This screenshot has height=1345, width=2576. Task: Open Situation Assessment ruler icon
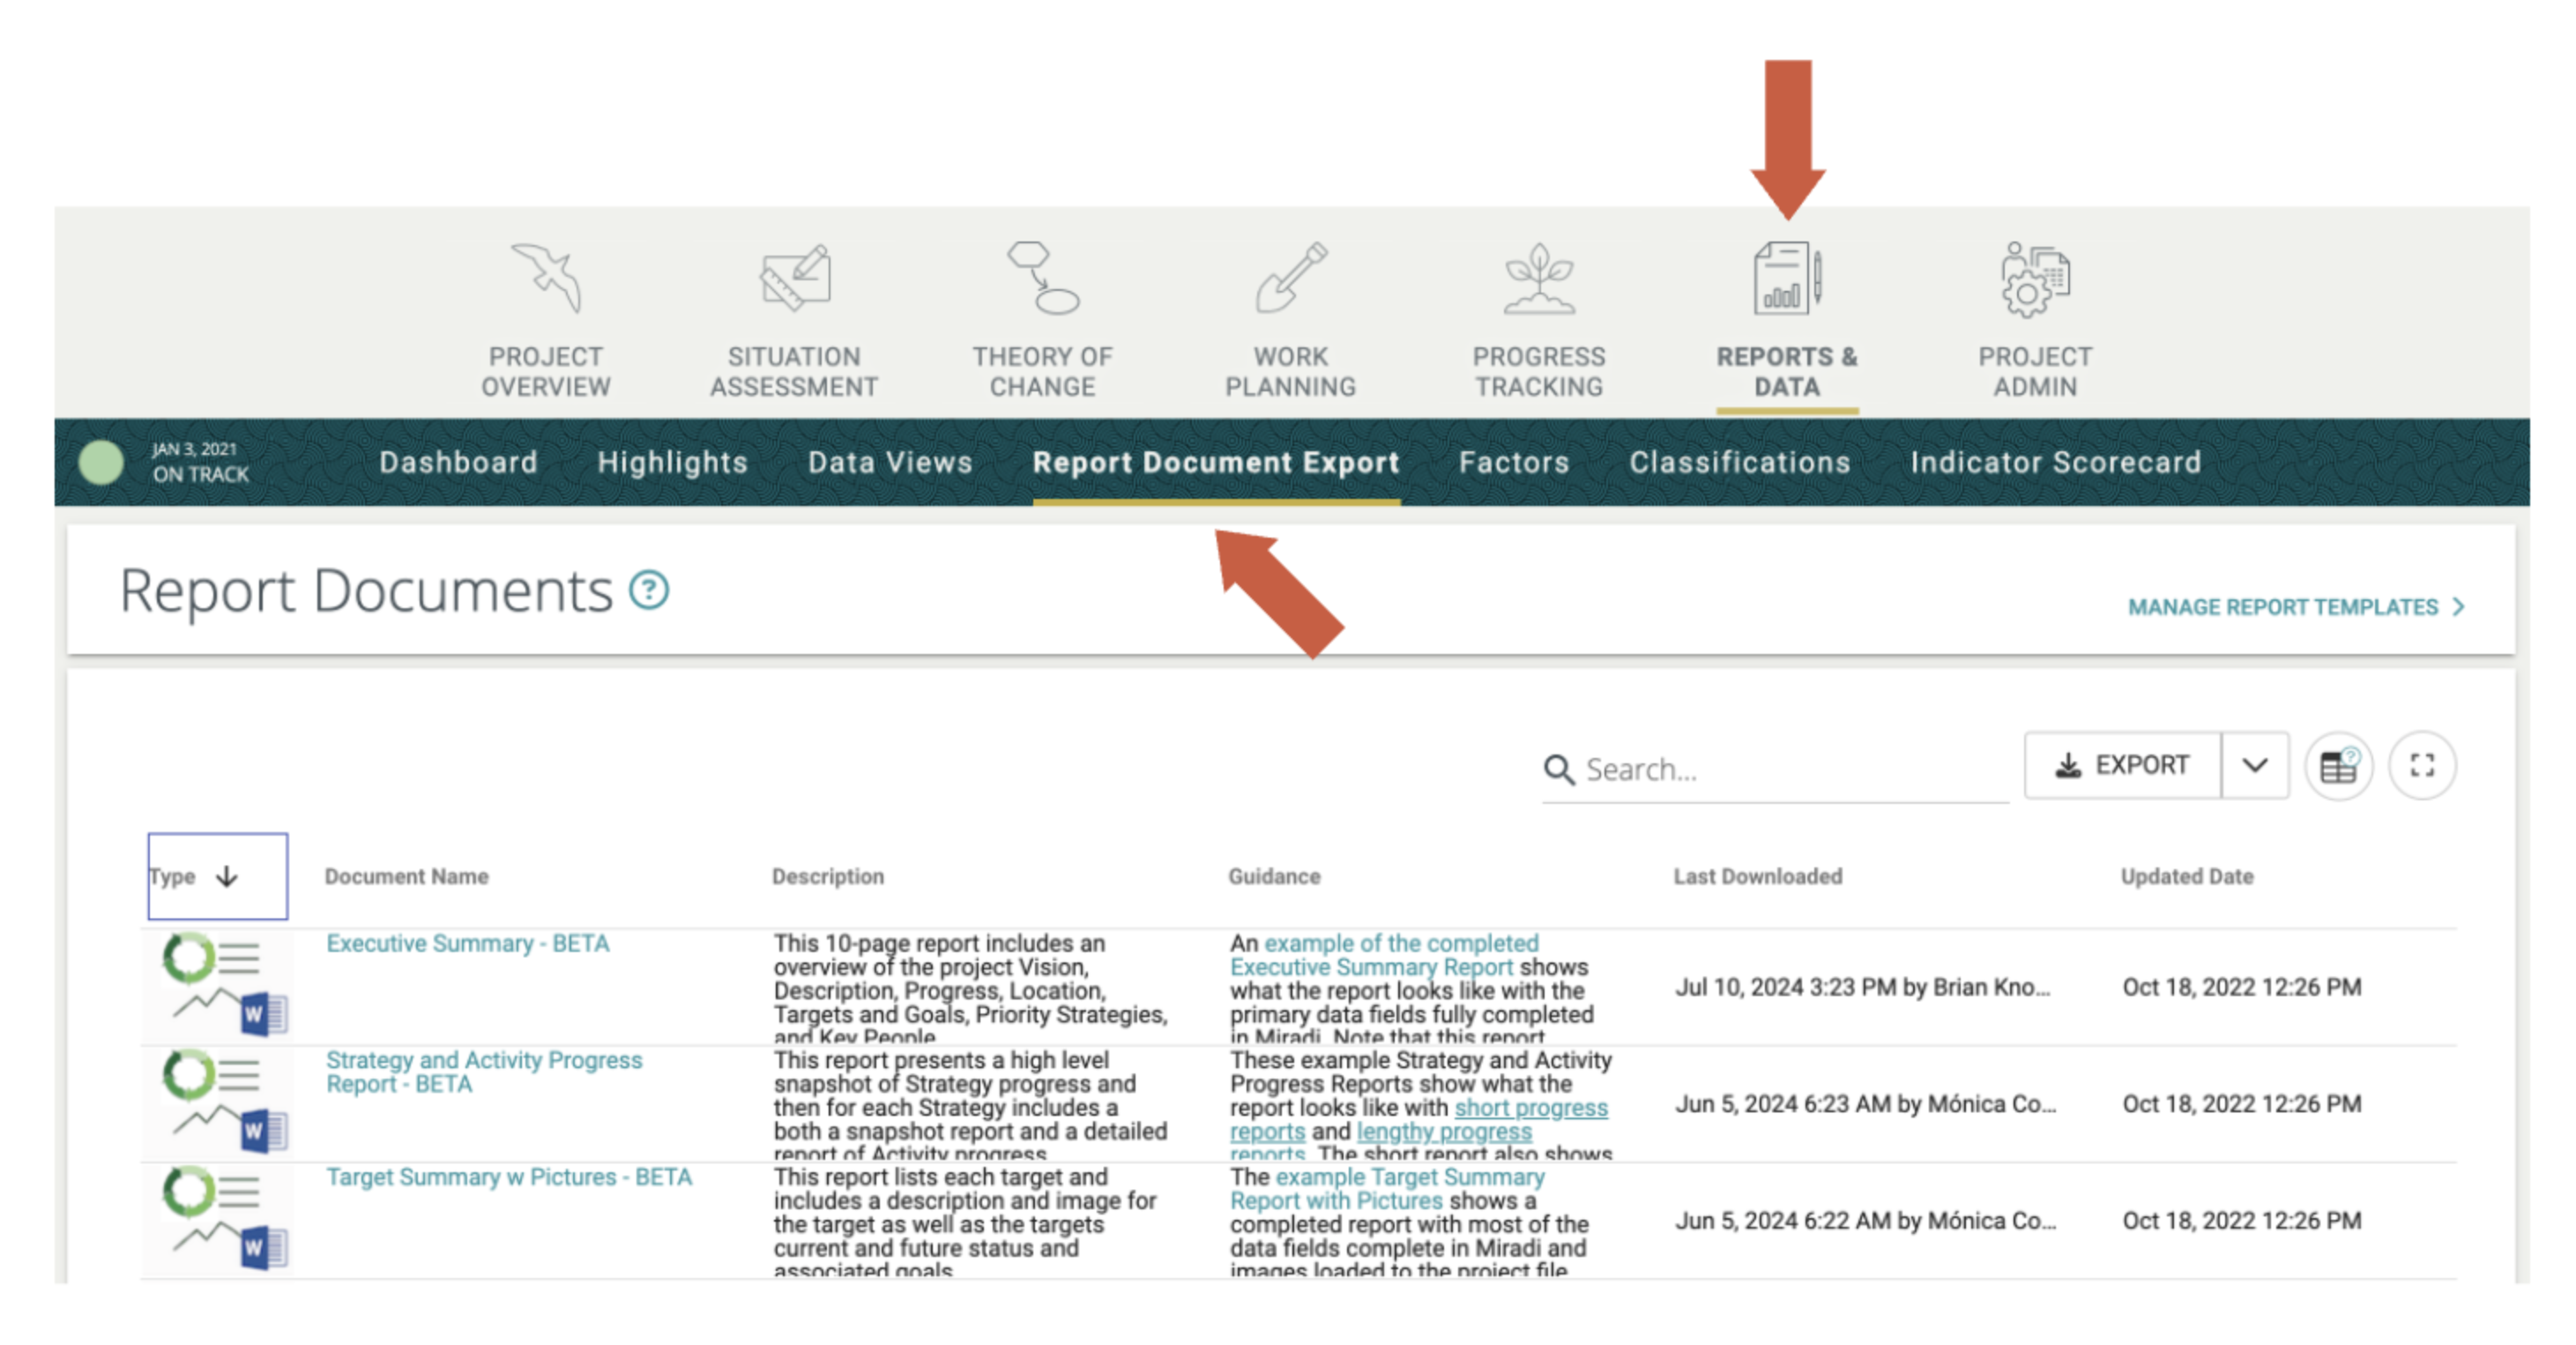[x=794, y=278]
